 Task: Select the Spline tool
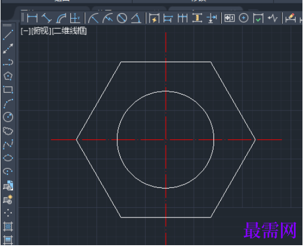point(8,144)
